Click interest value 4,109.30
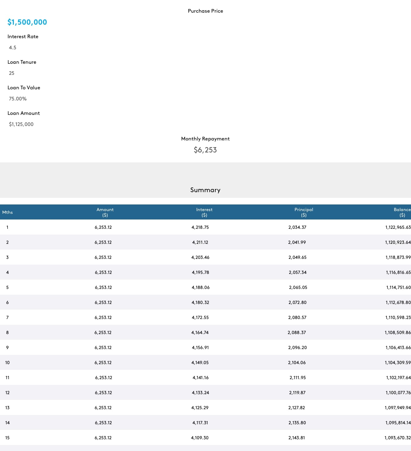 click(x=200, y=438)
